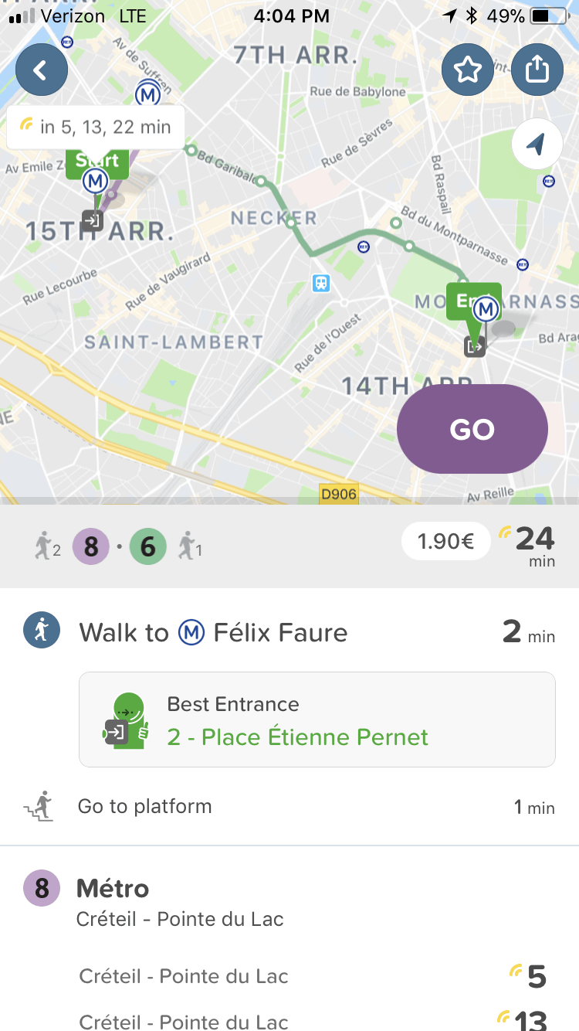Viewport: 579px width, 1031px height.
Task: Tap the green End metro pin
Action: tap(474, 303)
